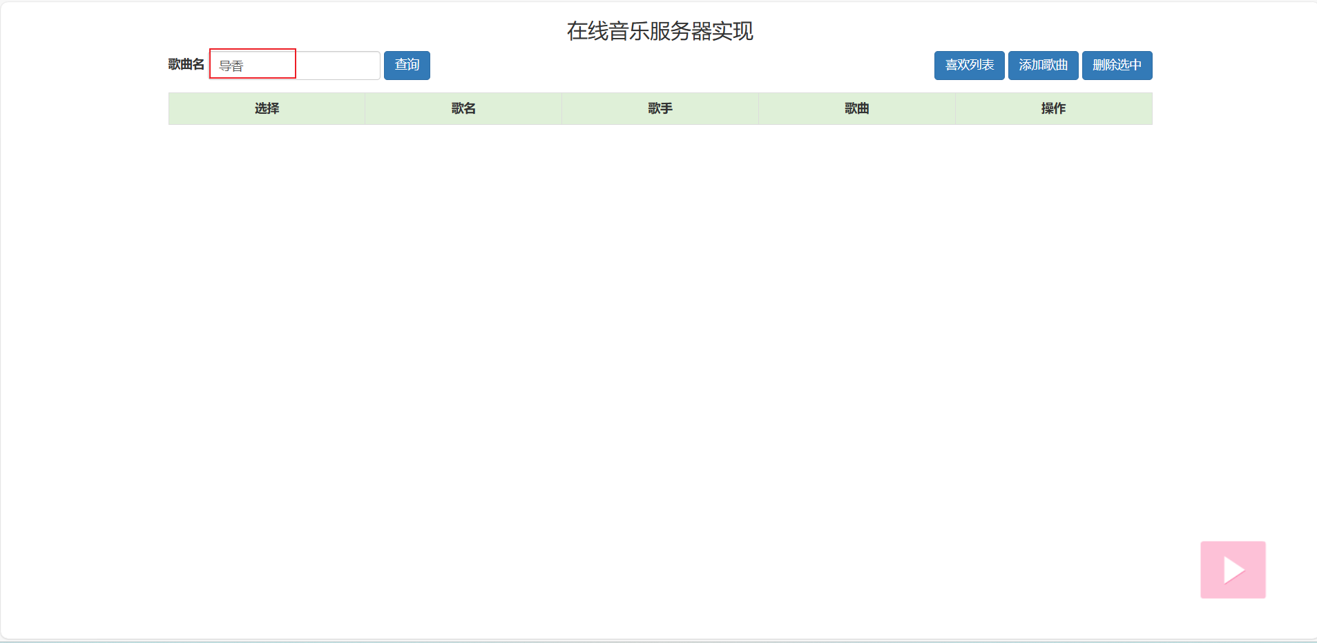Click the 选择 column header
Image resolution: width=1317 pixels, height=643 pixels.
pyautogui.click(x=267, y=108)
